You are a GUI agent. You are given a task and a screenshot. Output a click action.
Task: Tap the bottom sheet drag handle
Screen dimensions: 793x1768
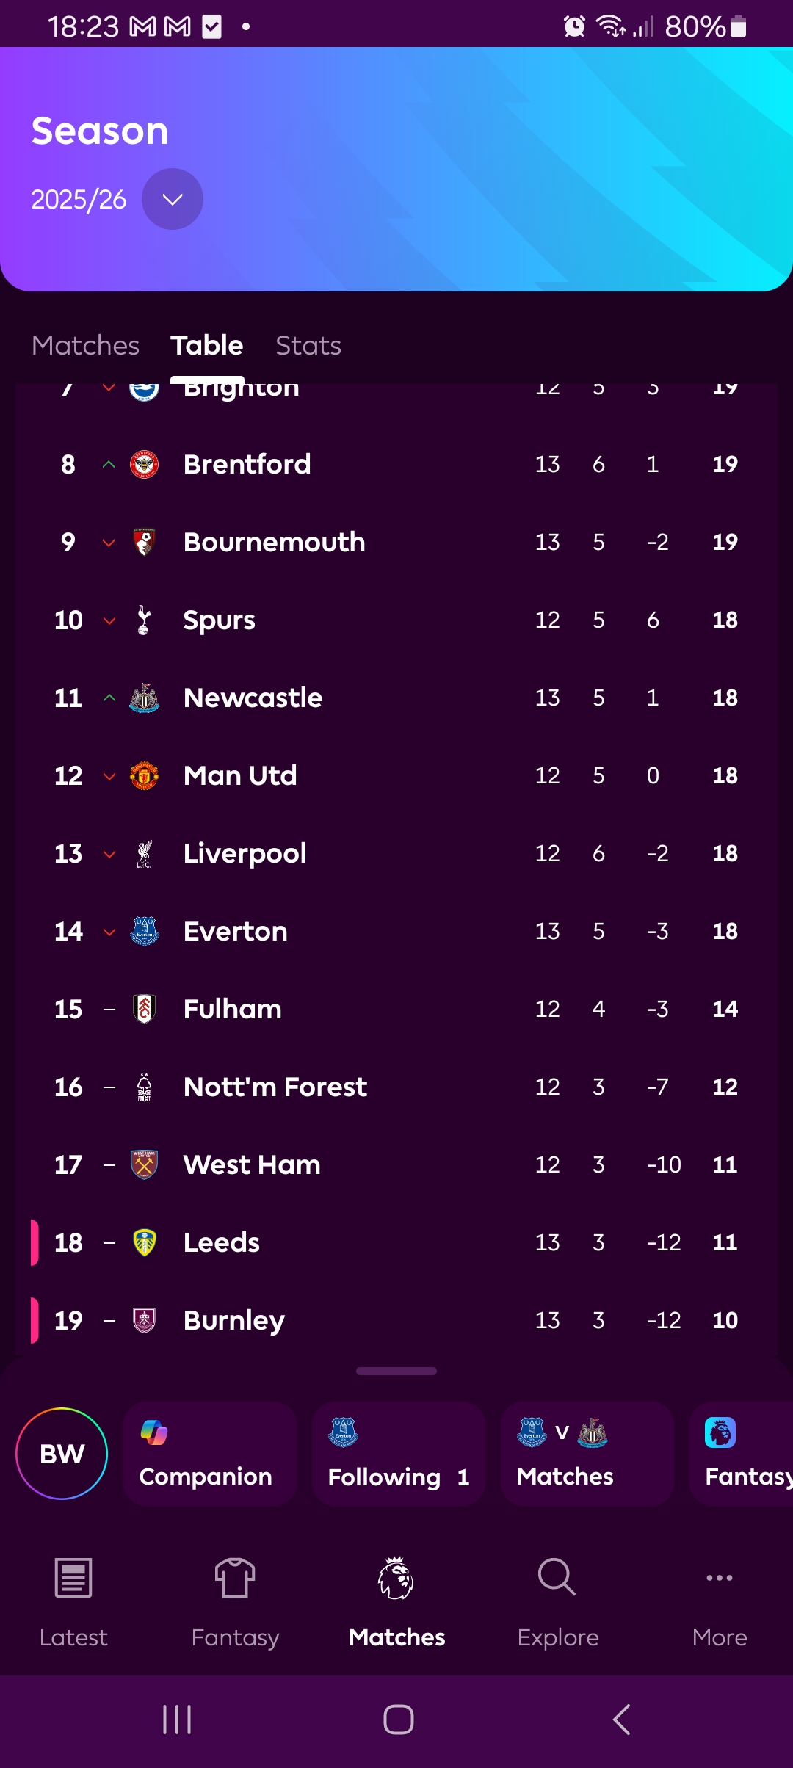(396, 1371)
